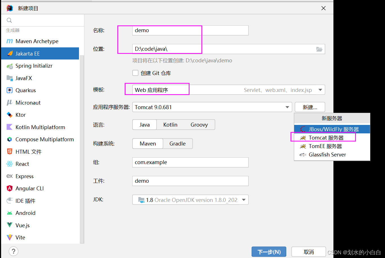The height and width of the screenshot is (258, 385).
Task: Click the location field with D:\code\java\
Action: pyautogui.click(x=229, y=49)
